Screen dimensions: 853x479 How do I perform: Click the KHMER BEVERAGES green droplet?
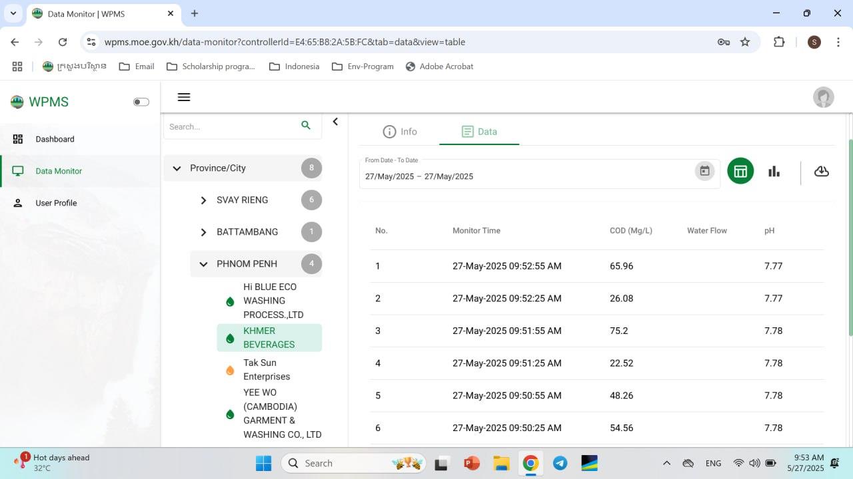[x=230, y=338]
